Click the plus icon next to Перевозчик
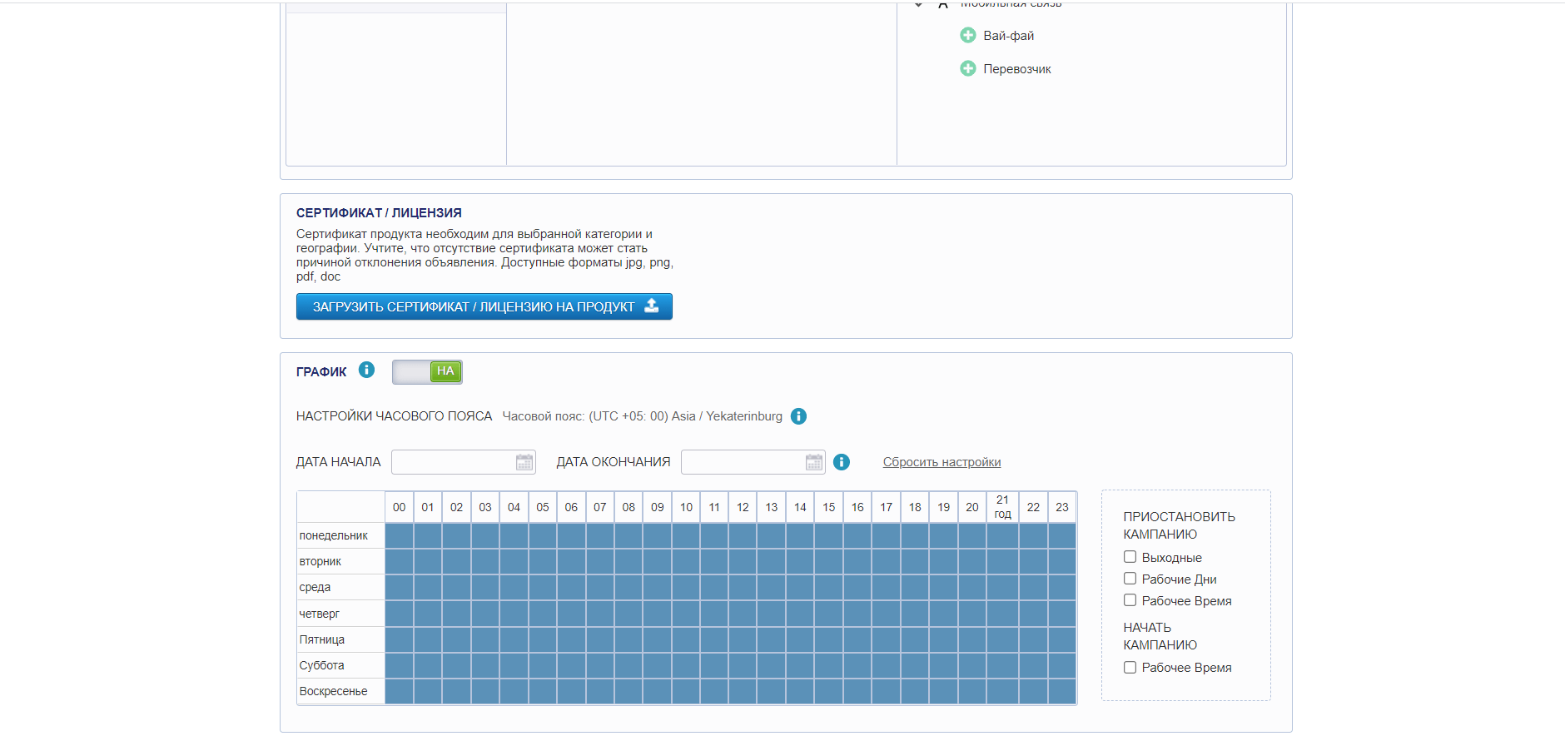Image resolution: width=1565 pixels, height=736 pixels. (x=967, y=69)
